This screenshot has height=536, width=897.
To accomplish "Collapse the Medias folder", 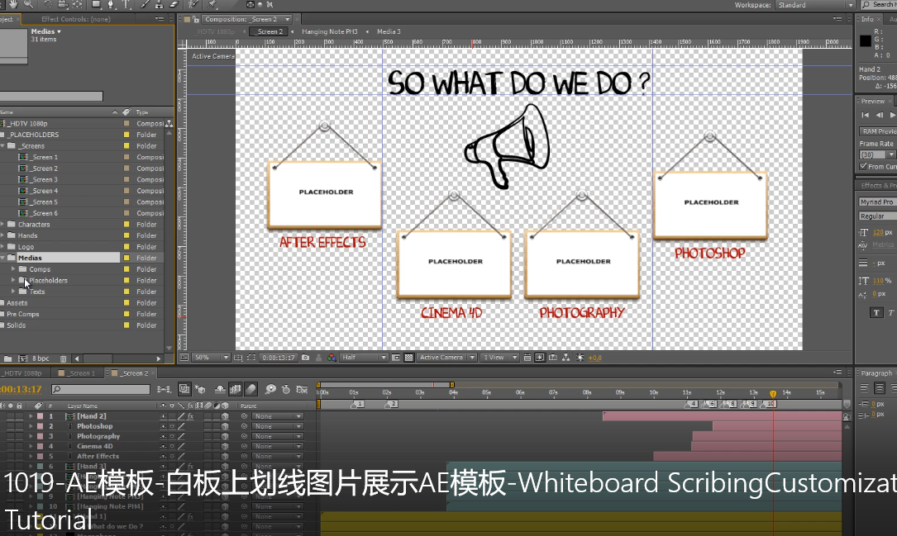I will (3, 259).
